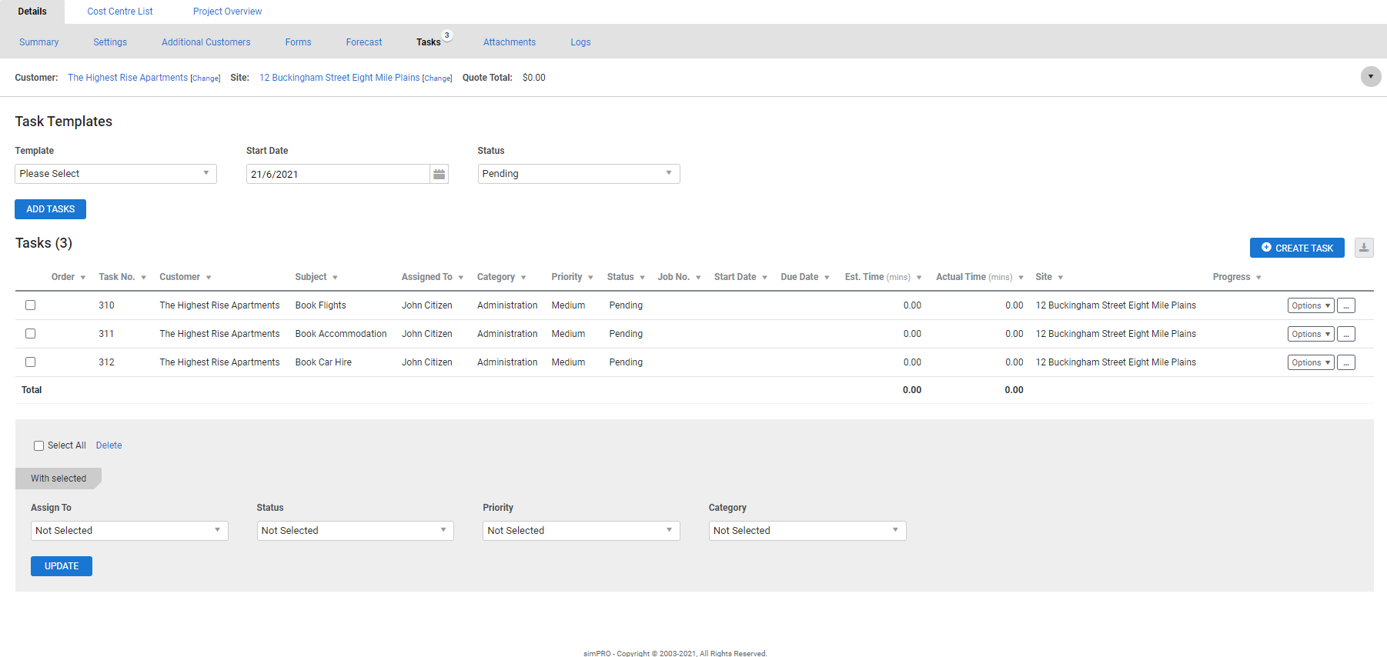Click the Start Date input field
Image resolution: width=1387 pixels, height=657 pixels.
tap(337, 174)
